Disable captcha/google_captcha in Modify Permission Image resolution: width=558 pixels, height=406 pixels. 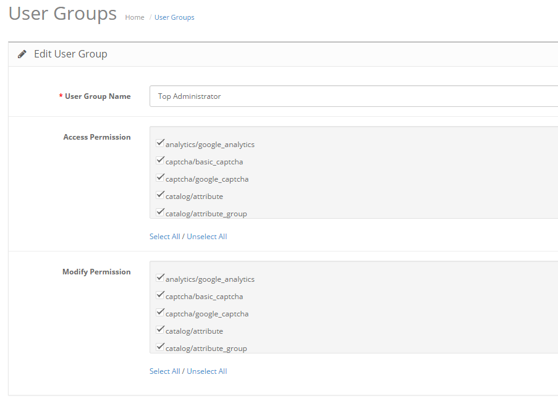click(x=161, y=313)
